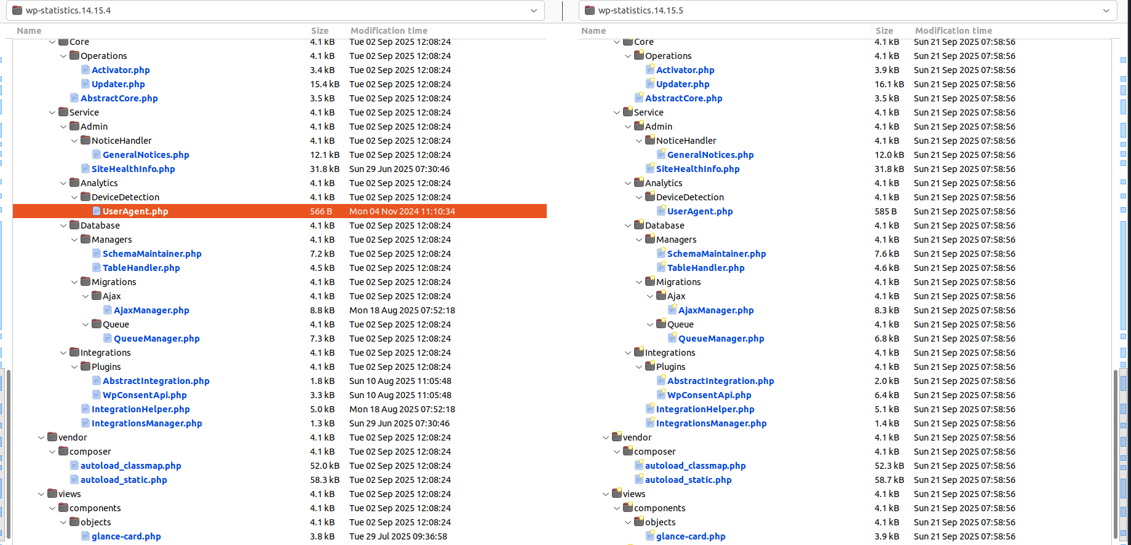Collapse the Integrations folder in right pane

point(628,353)
